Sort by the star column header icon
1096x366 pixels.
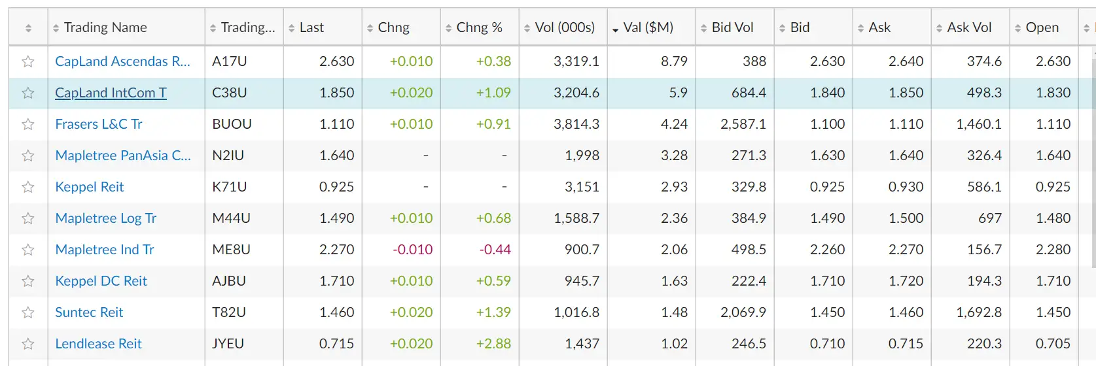coord(28,28)
